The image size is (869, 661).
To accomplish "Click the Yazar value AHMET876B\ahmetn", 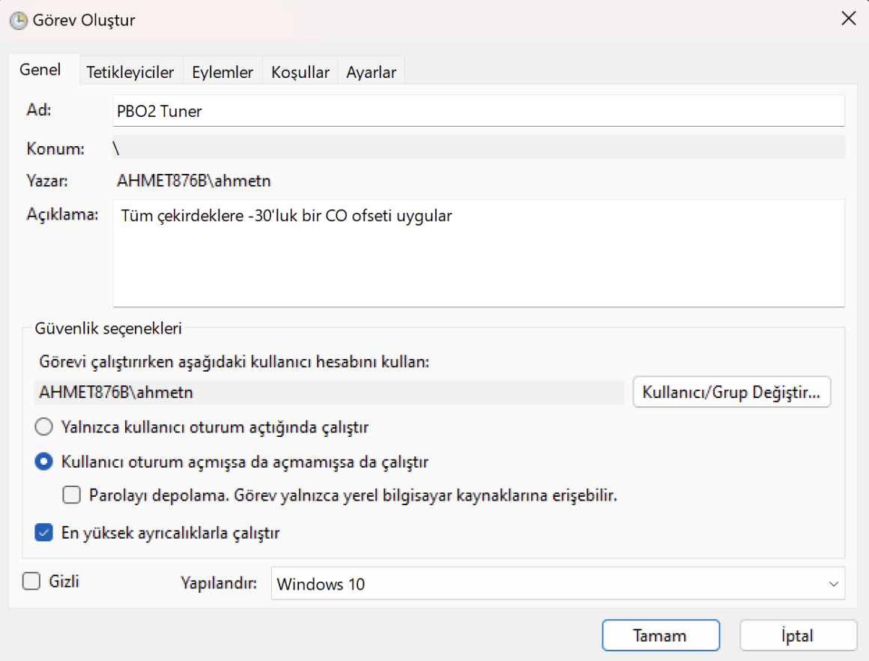I will pos(193,181).
